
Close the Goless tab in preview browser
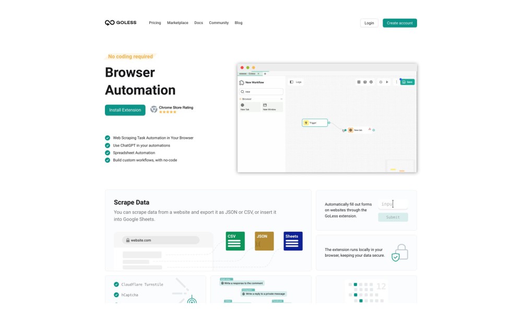258,74
